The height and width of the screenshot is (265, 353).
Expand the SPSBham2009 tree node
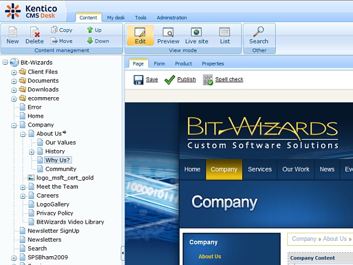[x=14, y=258]
